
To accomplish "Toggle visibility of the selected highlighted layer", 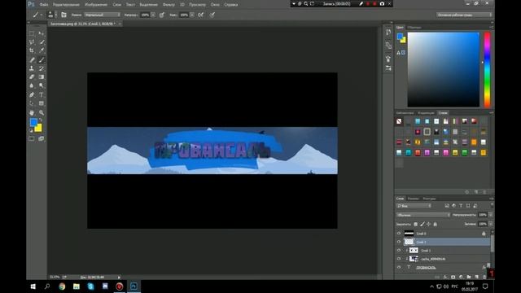I will coord(399,242).
